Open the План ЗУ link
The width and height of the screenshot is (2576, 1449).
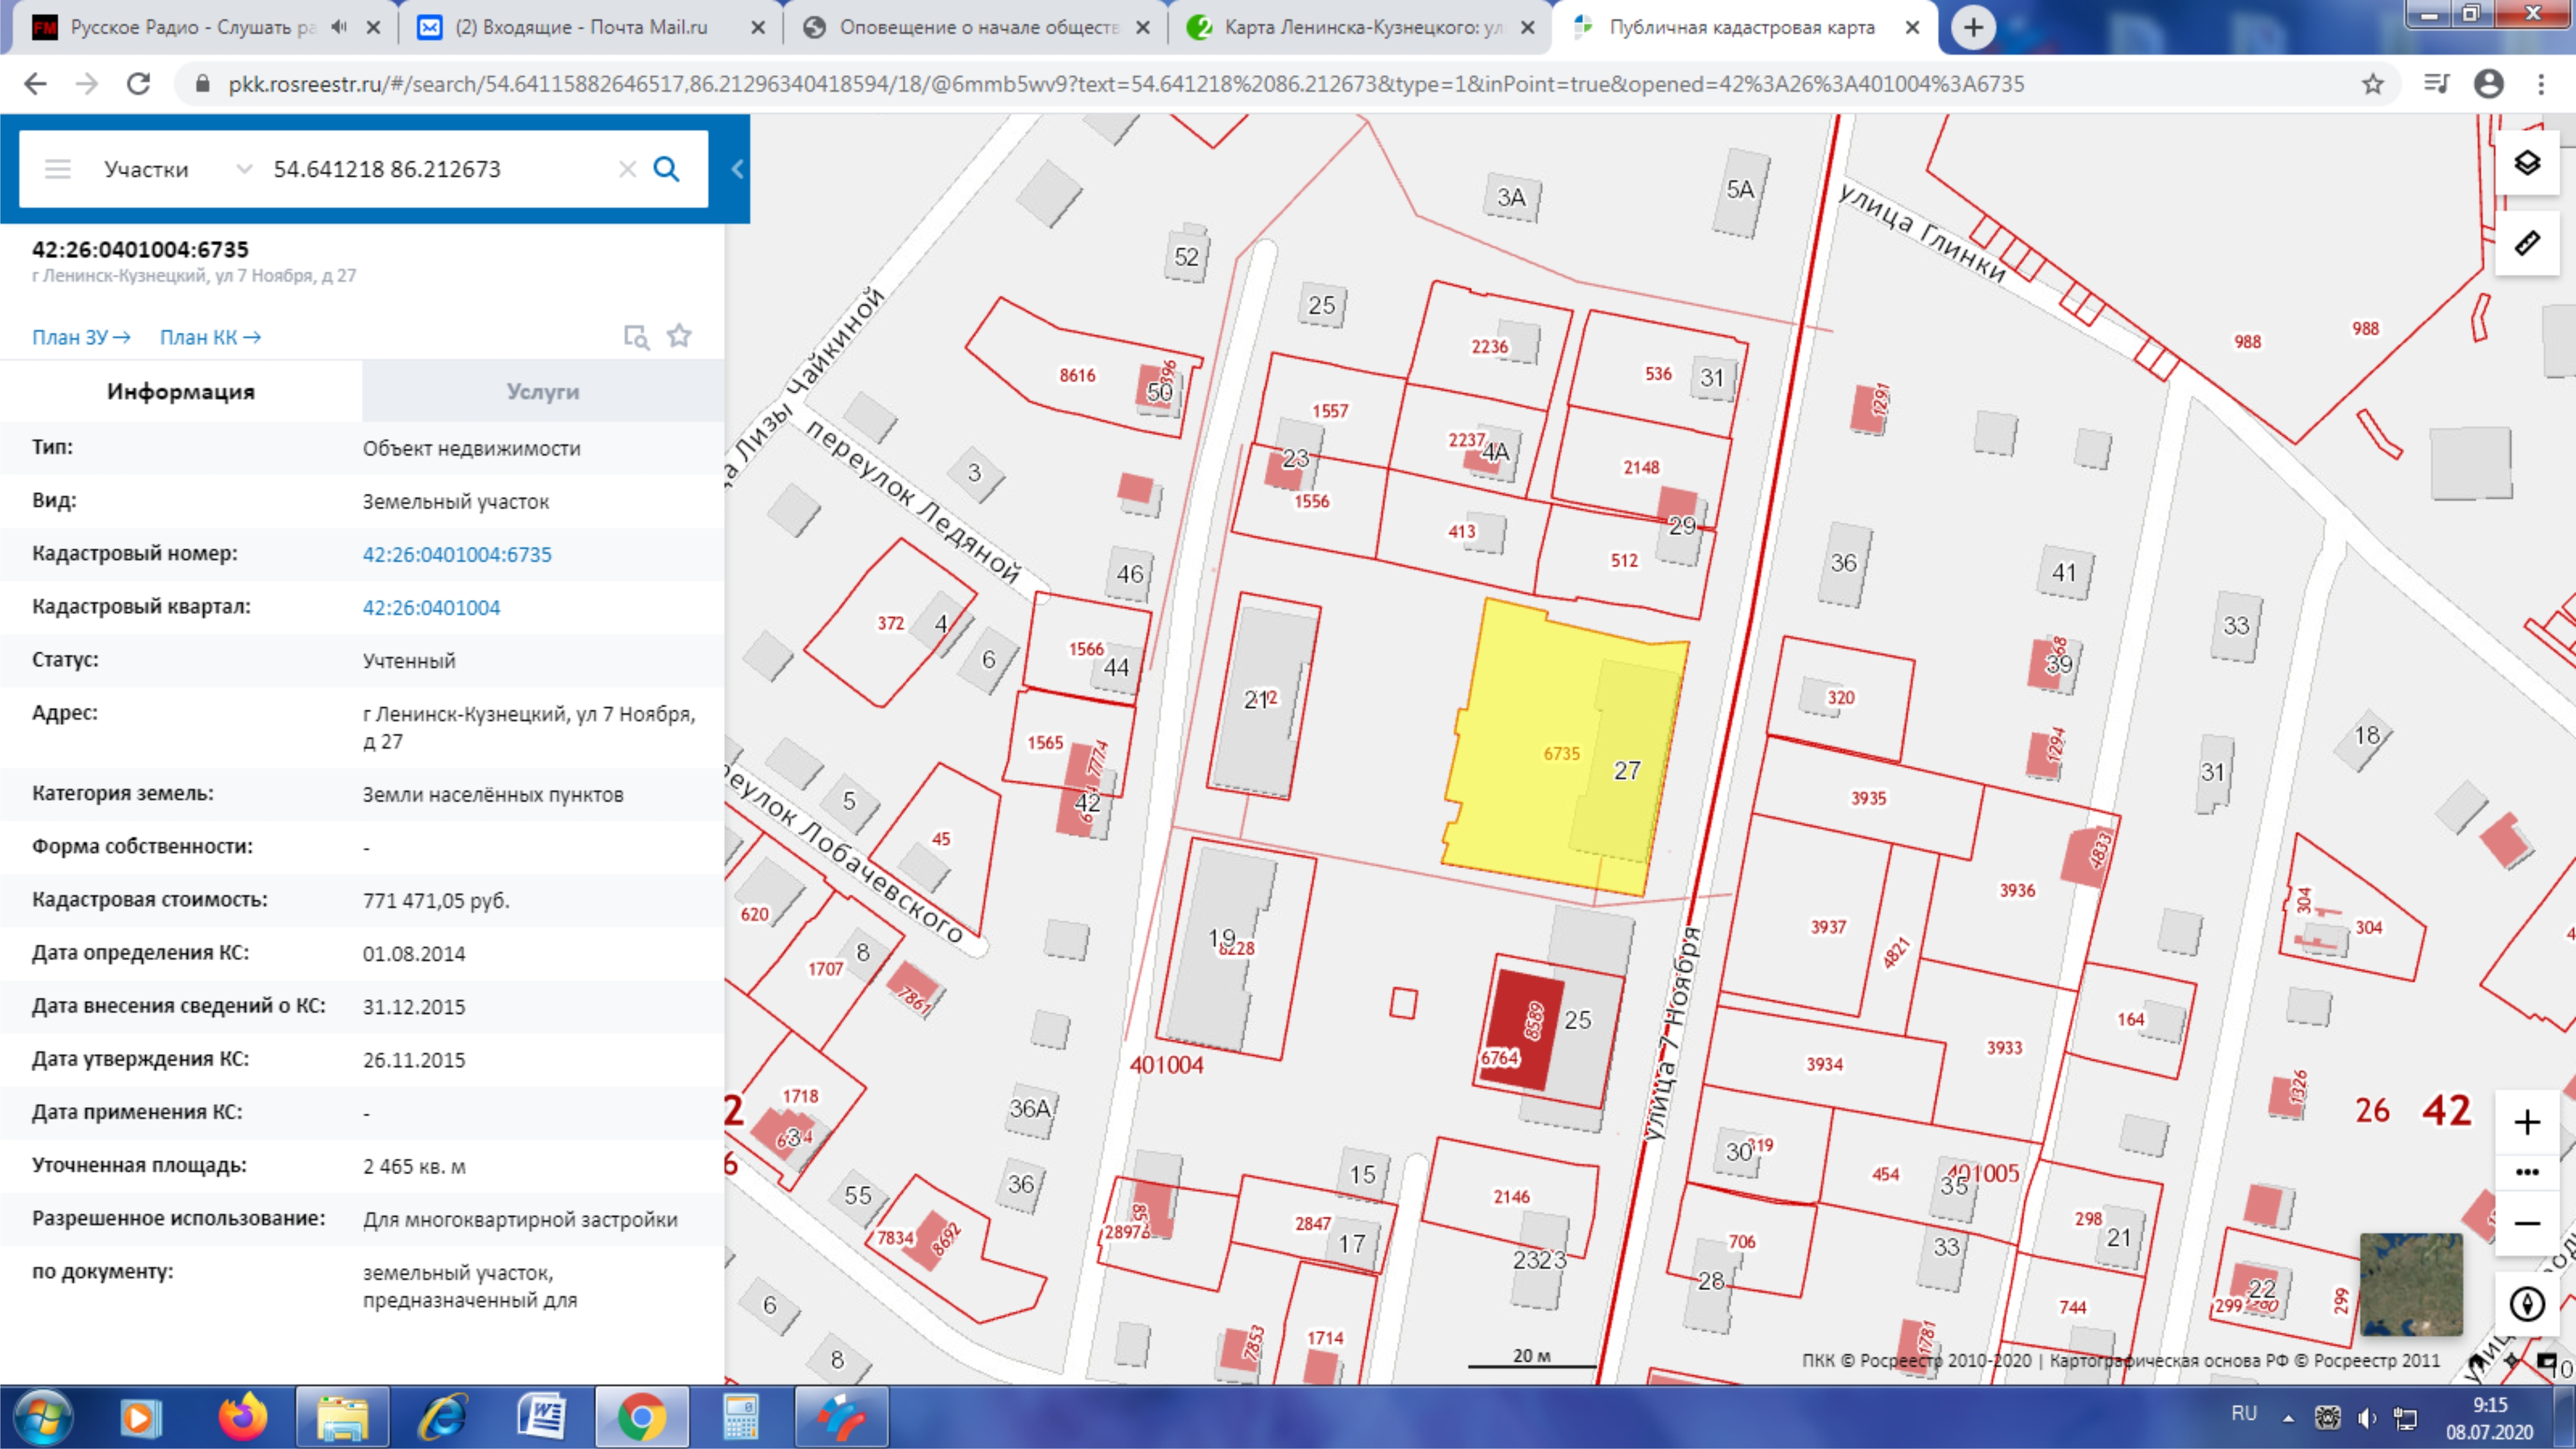(x=81, y=337)
